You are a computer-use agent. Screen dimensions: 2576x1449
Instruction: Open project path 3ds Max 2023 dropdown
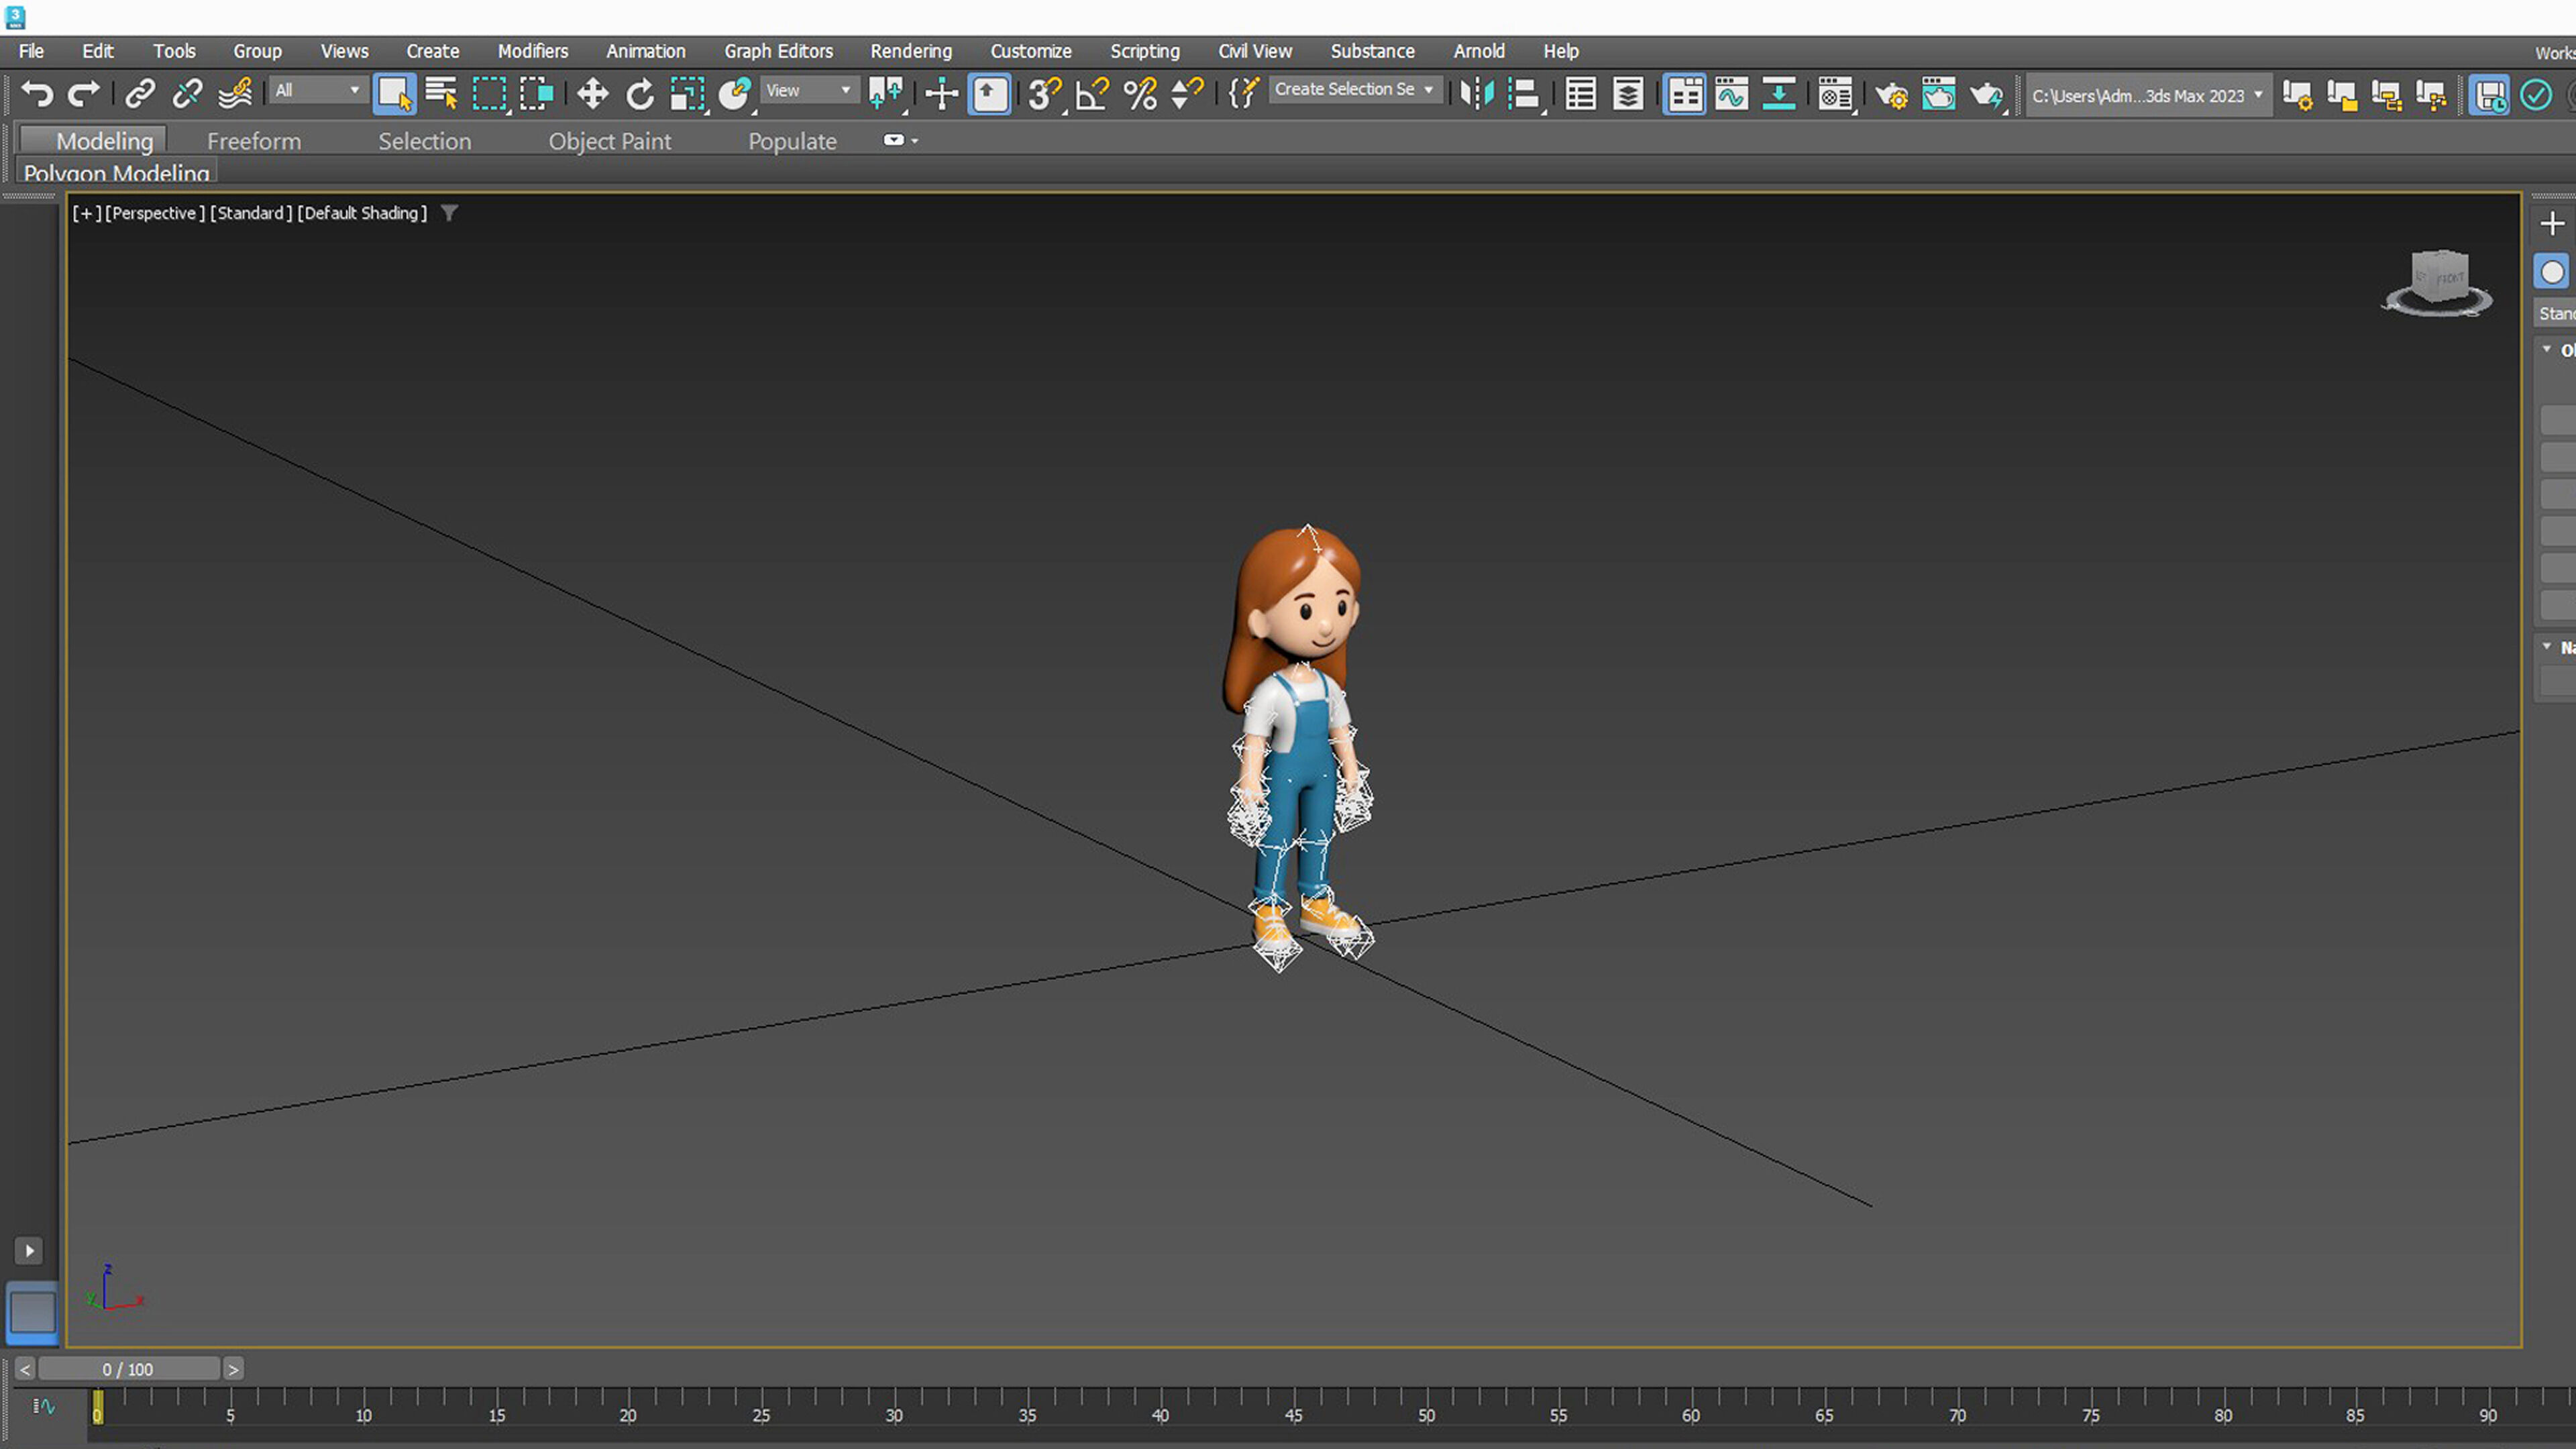(2147, 95)
